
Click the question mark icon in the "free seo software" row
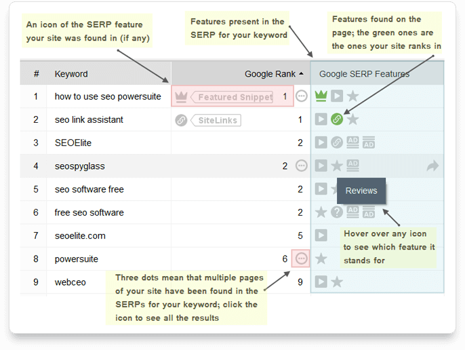click(337, 212)
